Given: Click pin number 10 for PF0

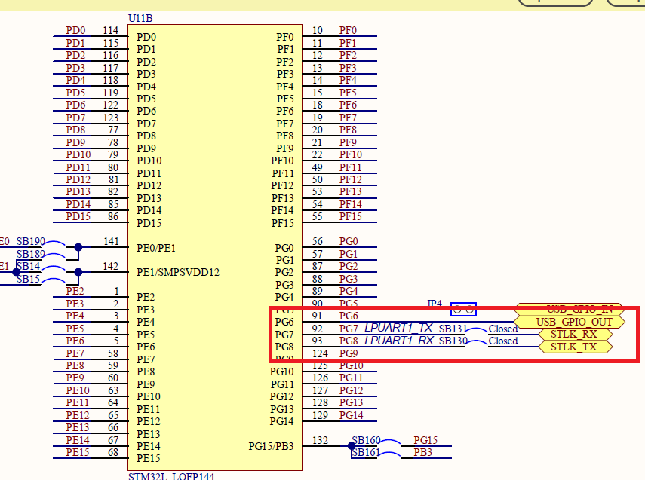Looking at the screenshot, I should pyautogui.click(x=317, y=30).
